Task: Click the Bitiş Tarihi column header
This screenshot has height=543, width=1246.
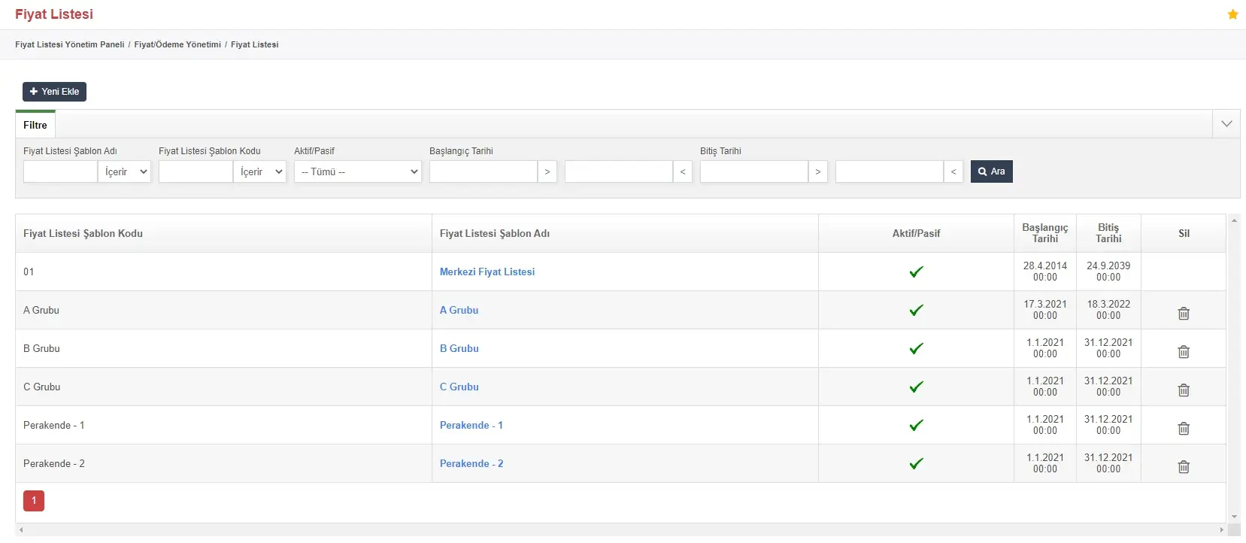Action: tap(1108, 233)
